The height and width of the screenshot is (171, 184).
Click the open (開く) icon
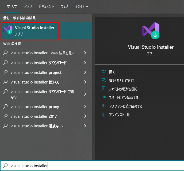click(x=104, y=72)
